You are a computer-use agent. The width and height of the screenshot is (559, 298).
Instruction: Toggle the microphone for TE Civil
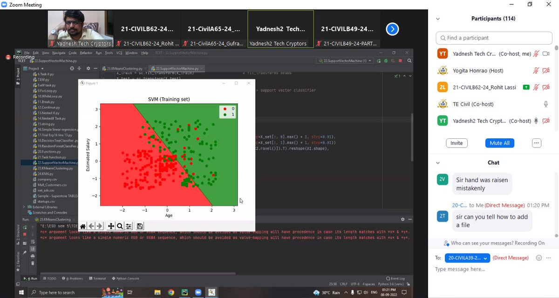(x=546, y=104)
